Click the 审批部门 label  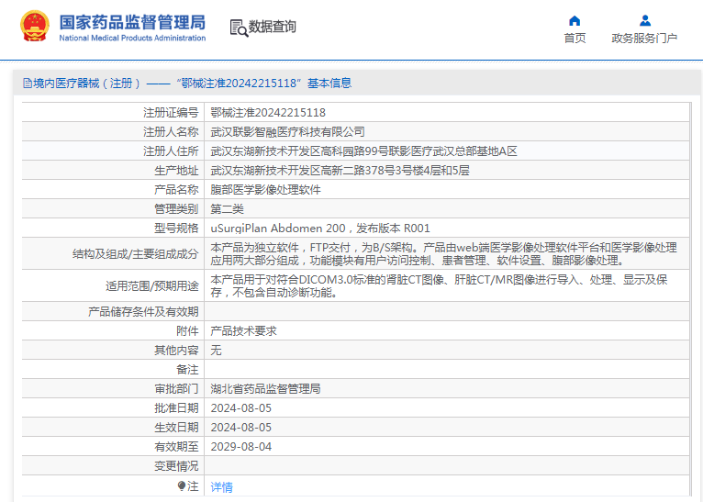[x=176, y=388]
